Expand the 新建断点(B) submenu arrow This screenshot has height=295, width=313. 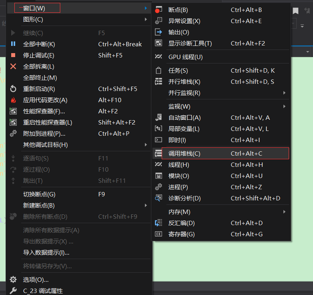[x=146, y=205]
